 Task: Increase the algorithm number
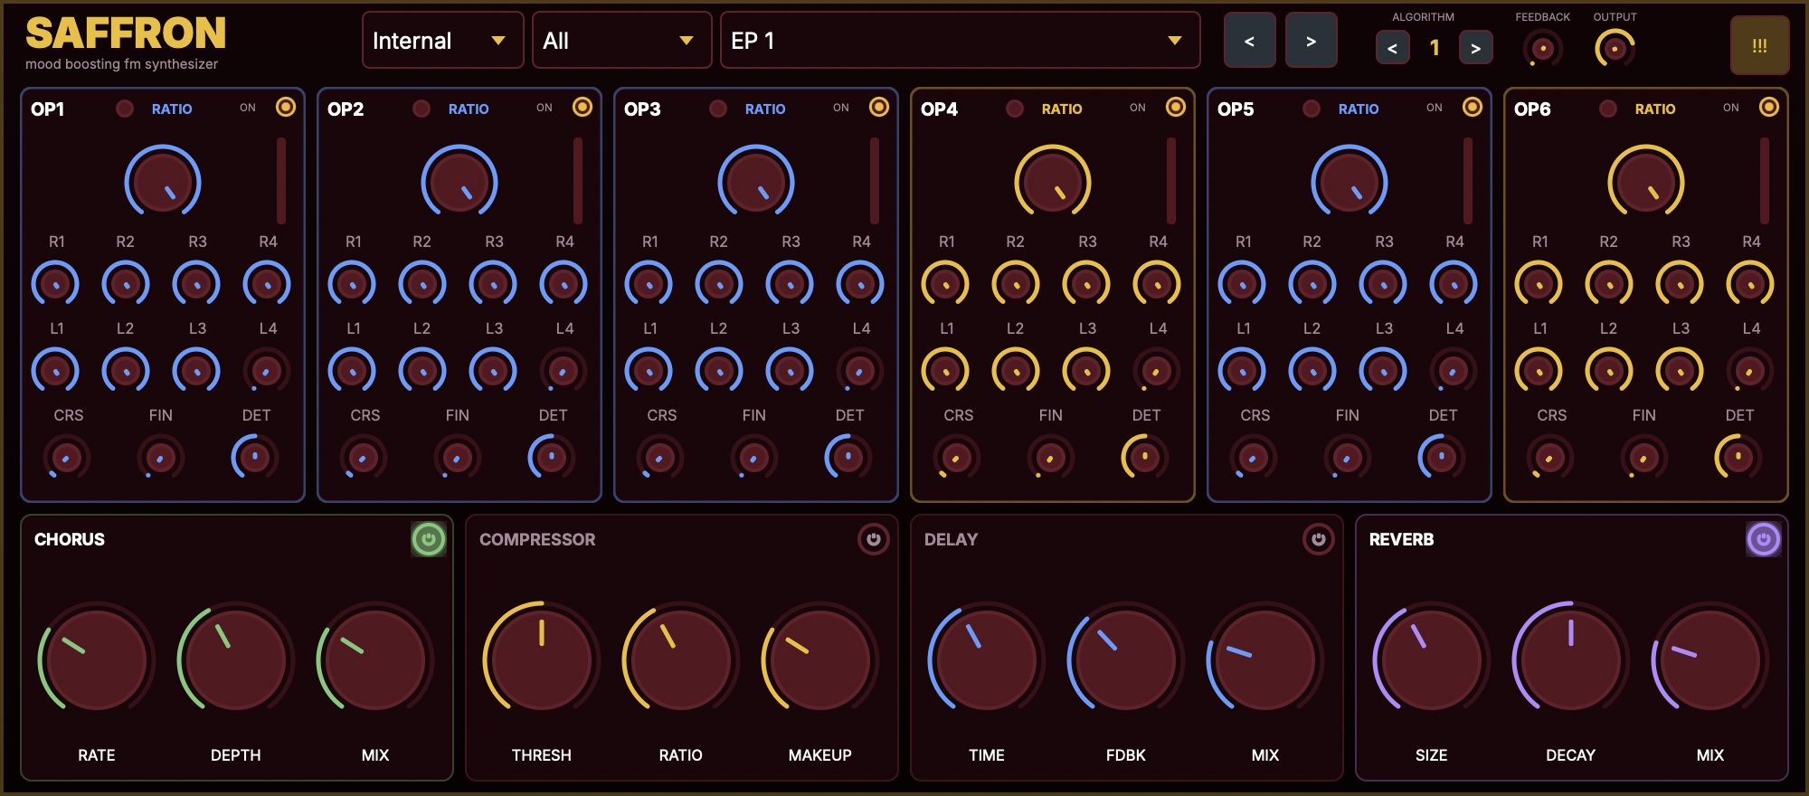coord(1475,48)
